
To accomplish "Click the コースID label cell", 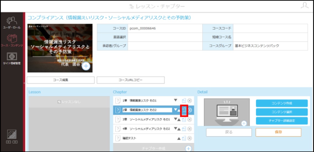I will pos(112,28).
